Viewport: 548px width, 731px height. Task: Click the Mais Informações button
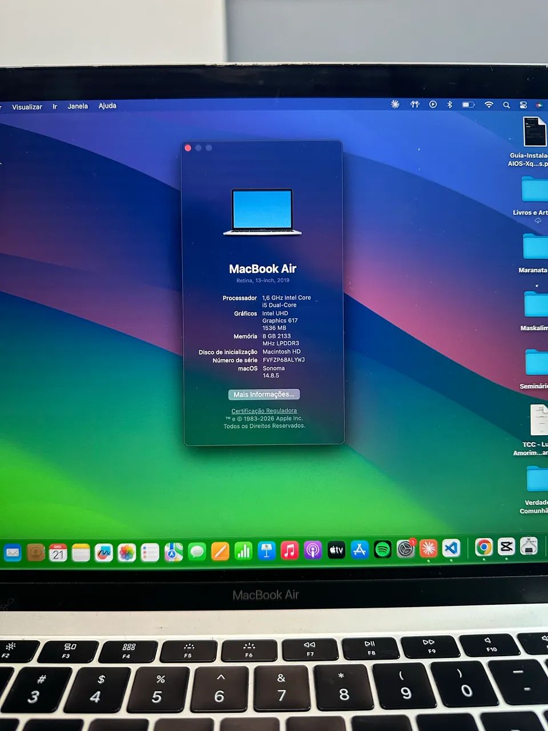click(264, 394)
